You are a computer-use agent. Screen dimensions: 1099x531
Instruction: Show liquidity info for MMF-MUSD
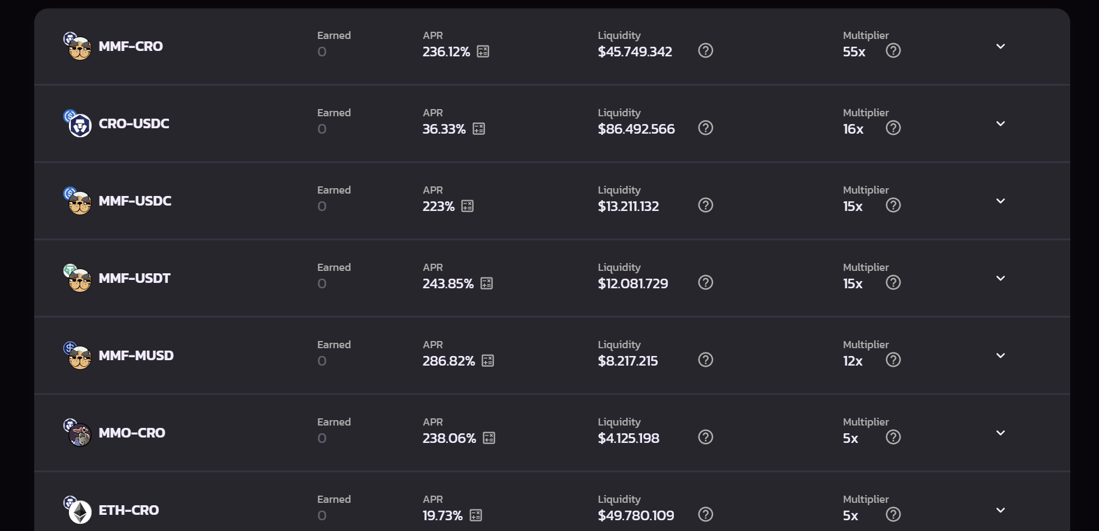706,360
